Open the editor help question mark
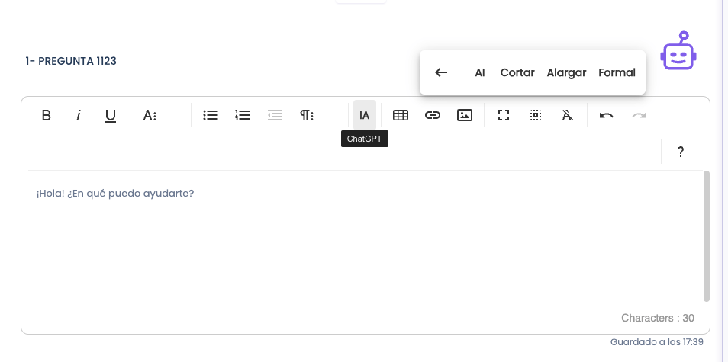Screen dimensions: 728x362 click(680, 152)
